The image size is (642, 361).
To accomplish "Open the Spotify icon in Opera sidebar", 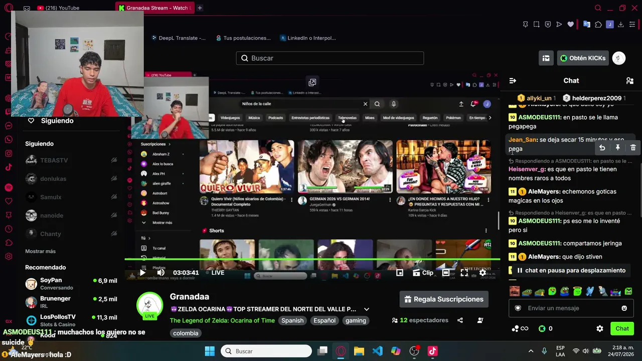I will pyautogui.click(x=9, y=188).
